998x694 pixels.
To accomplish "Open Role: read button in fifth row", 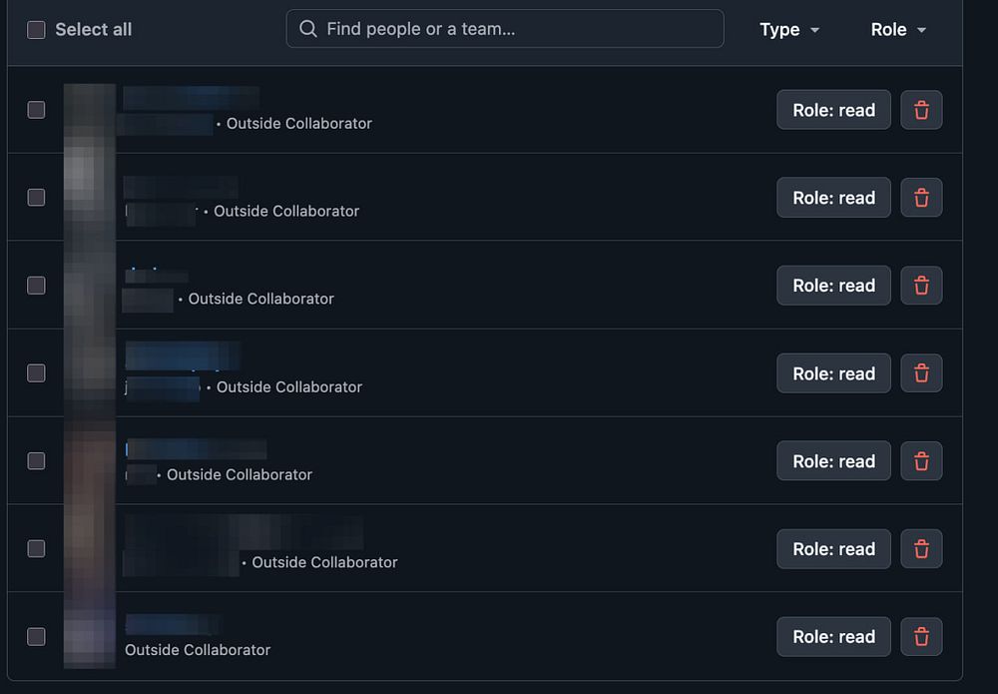I will 833,461.
